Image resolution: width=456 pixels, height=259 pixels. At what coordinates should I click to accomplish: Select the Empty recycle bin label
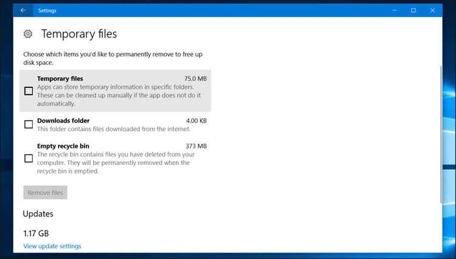pos(63,146)
